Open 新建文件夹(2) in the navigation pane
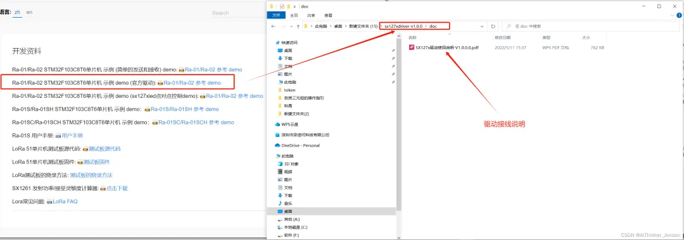This screenshot has height=240, width=684. coord(296,114)
